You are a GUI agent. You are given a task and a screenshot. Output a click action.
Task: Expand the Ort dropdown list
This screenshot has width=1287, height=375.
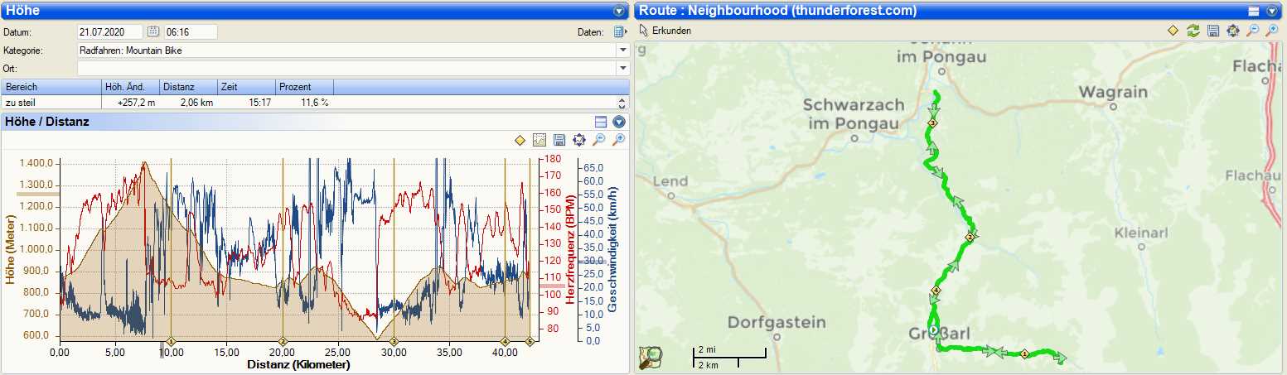click(x=622, y=68)
